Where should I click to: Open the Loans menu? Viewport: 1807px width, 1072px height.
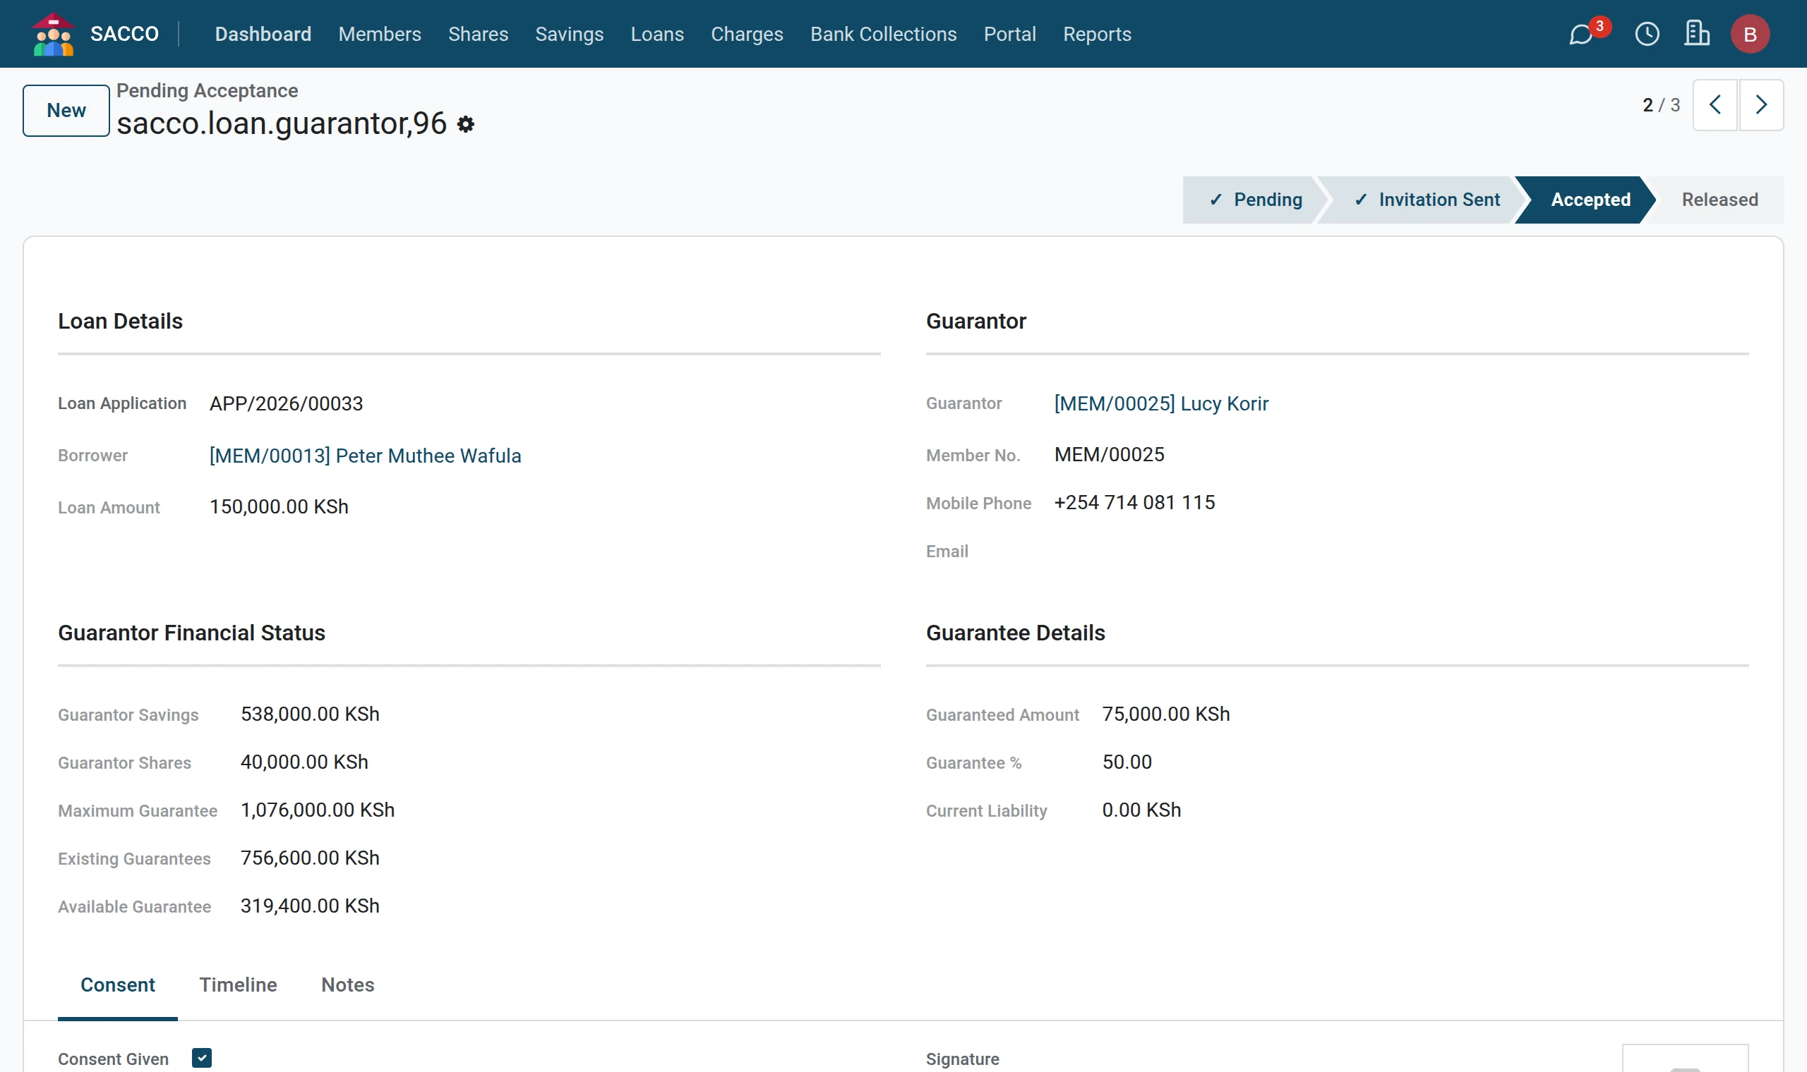click(x=657, y=34)
